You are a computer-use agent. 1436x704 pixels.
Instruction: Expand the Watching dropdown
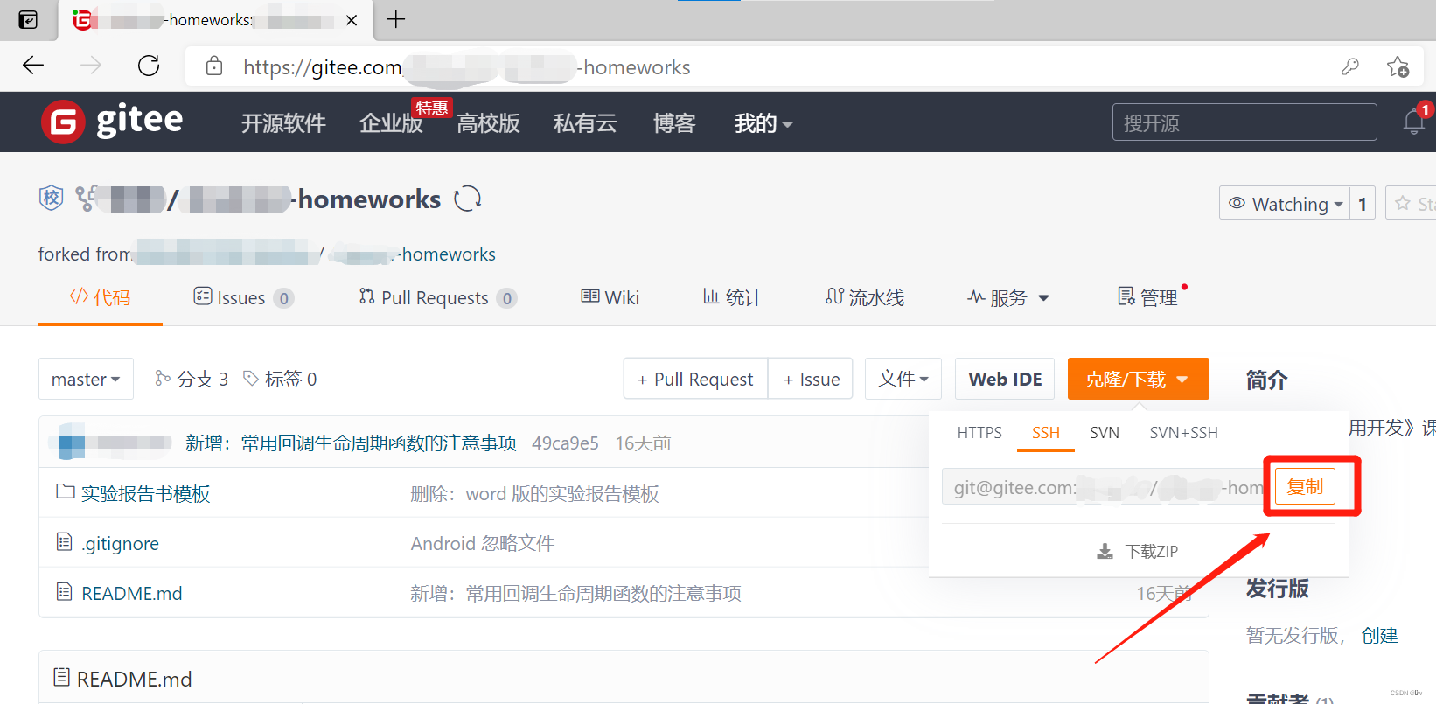(x=1285, y=203)
